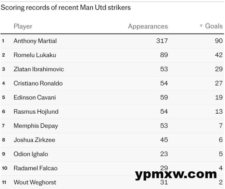This screenshot has height=189, width=225.
Task: Select the Joshua Zirkzee row
Action: [x=112, y=140]
